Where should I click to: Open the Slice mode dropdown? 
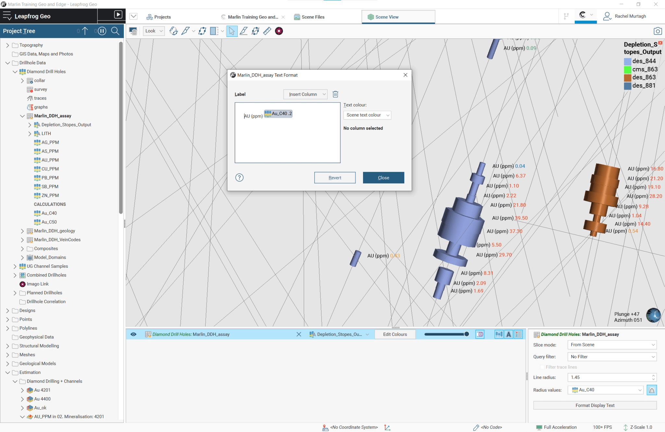(612, 345)
